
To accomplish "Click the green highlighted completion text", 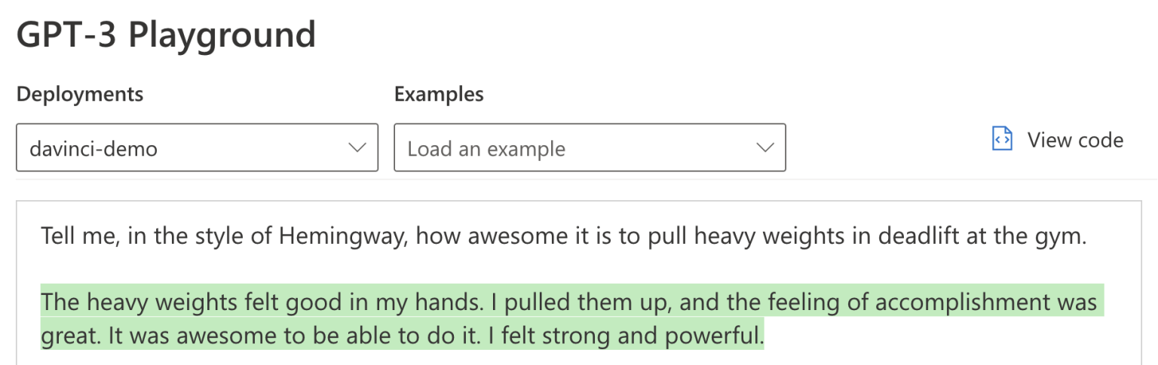I will coord(571,317).
